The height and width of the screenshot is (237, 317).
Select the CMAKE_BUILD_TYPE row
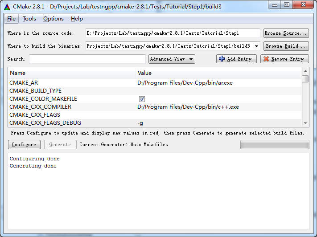[x=155, y=91]
